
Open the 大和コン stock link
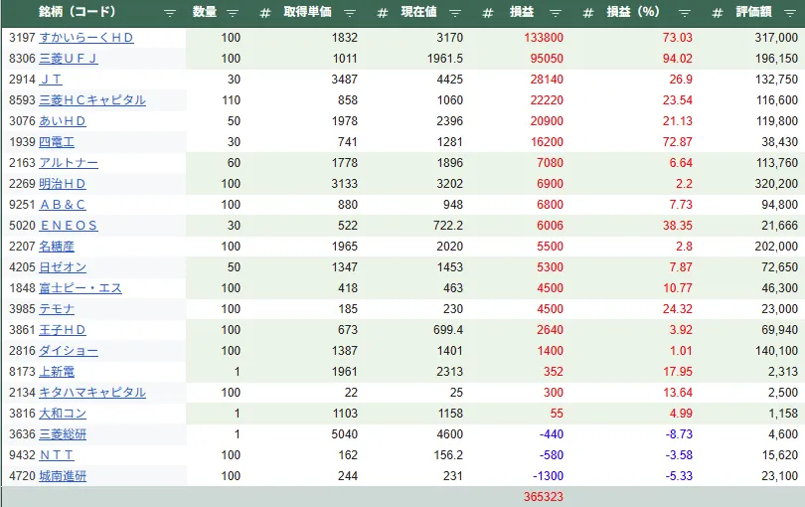click(x=63, y=414)
